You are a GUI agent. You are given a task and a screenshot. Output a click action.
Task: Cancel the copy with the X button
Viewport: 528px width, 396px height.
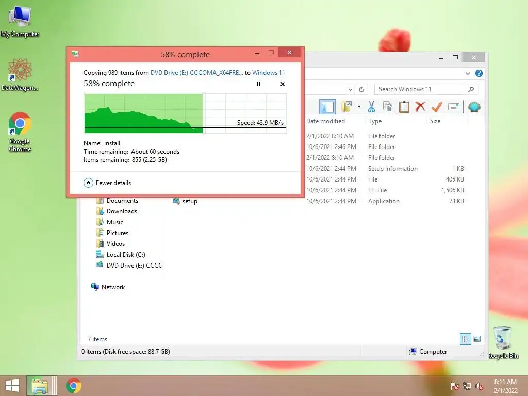[283, 84]
